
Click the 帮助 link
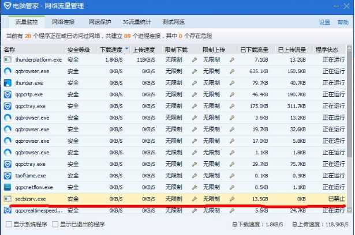click(343, 22)
